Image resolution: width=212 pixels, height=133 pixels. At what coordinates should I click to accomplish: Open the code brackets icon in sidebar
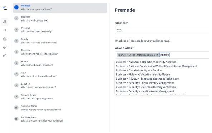[x=5, y=30]
